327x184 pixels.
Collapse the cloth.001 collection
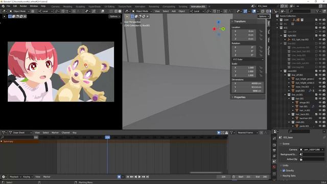point(289,122)
